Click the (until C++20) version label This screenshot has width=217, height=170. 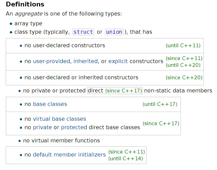184,65
